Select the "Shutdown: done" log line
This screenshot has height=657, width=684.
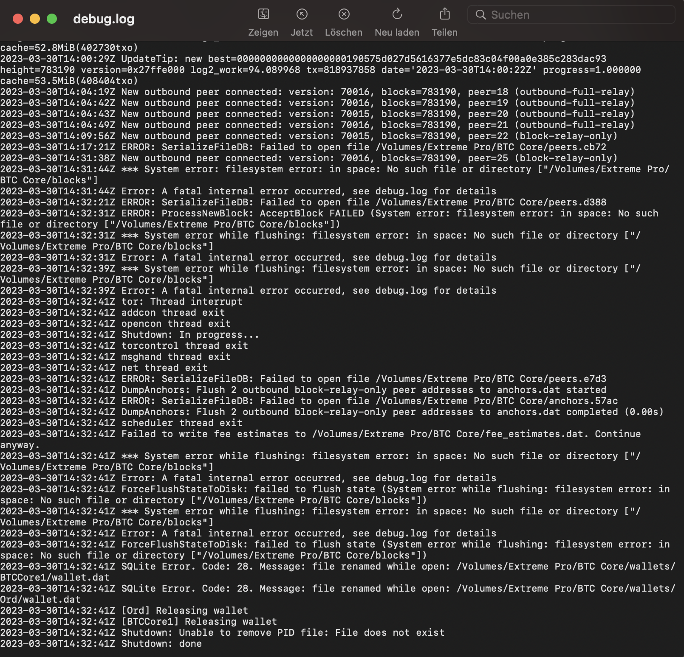coord(101,643)
